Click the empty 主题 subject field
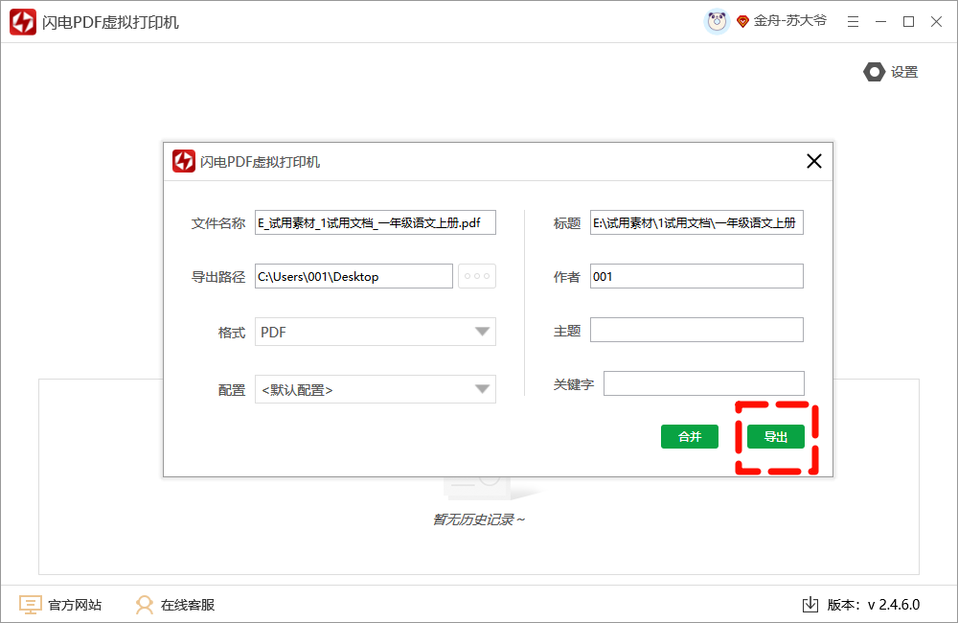The width and height of the screenshot is (958, 623). pos(696,330)
